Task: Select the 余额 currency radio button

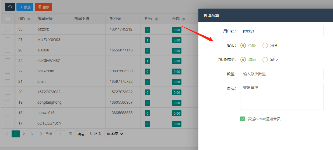Action: coord(243,46)
